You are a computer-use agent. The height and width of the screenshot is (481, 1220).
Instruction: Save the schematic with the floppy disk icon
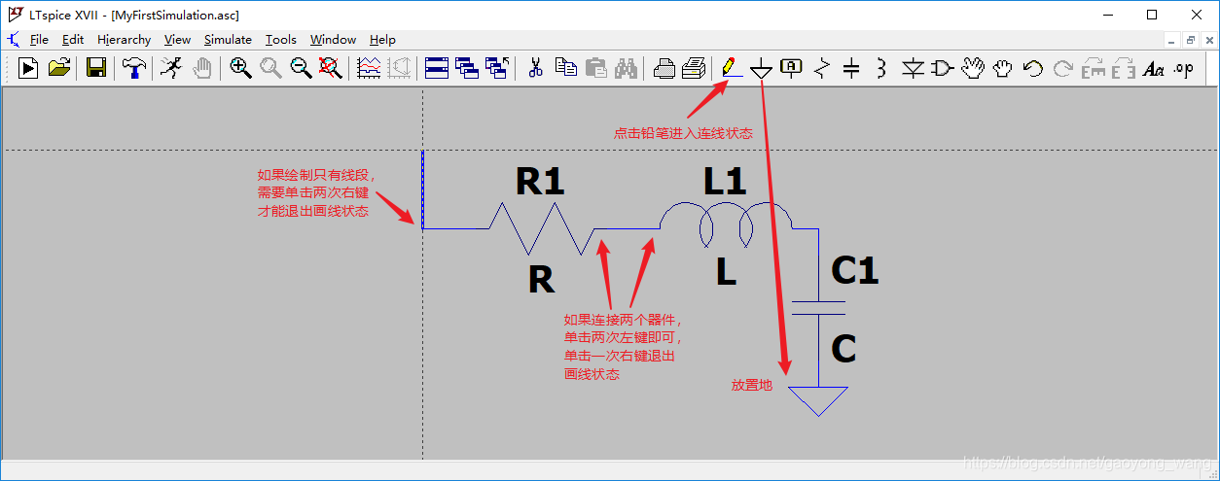click(95, 68)
